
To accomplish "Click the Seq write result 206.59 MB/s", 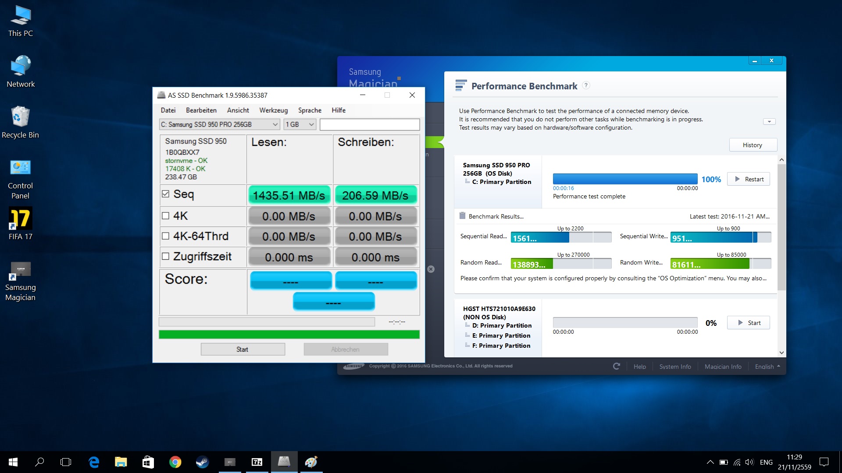I will (376, 195).
